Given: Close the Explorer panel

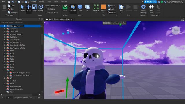Looking at the screenshot, I should 42,19.
